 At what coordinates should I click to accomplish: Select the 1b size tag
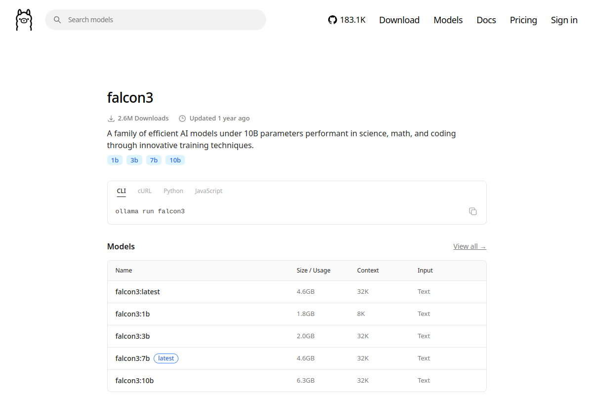pos(115,160)
